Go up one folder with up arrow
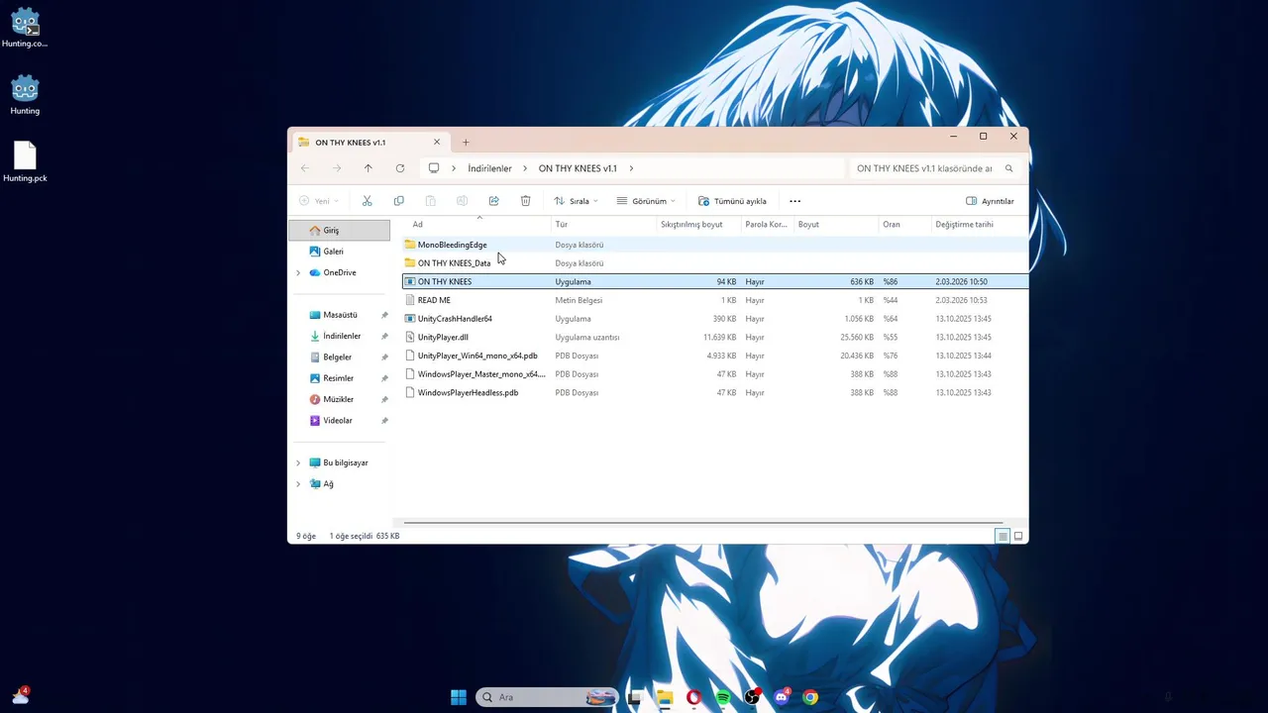 tap(368, 168)
